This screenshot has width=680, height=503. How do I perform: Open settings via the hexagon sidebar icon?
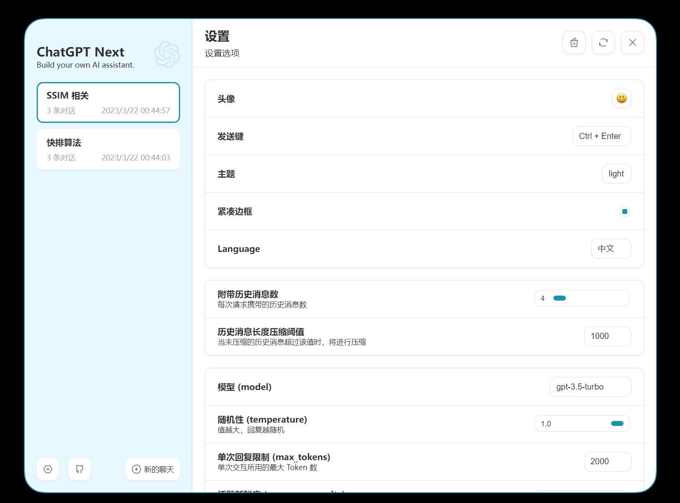coord(48,469)
